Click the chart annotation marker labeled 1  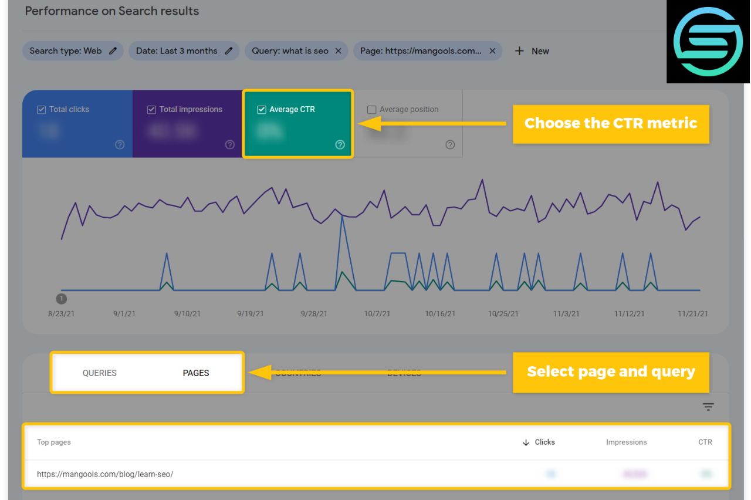pyautogui.click(x=61, y=299)
